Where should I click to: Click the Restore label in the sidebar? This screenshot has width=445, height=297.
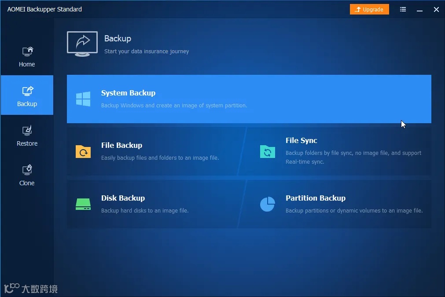[x=27, y=143]
